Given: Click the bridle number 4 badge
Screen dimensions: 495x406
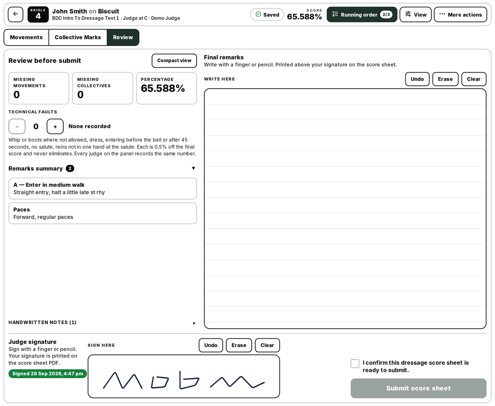Looking at the screenshot, I should click(x=38, y=14).
